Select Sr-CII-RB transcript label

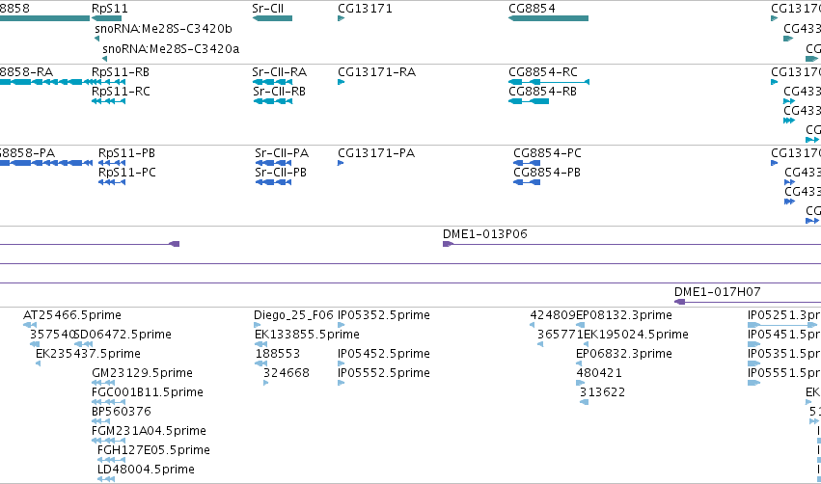[280, 92]
